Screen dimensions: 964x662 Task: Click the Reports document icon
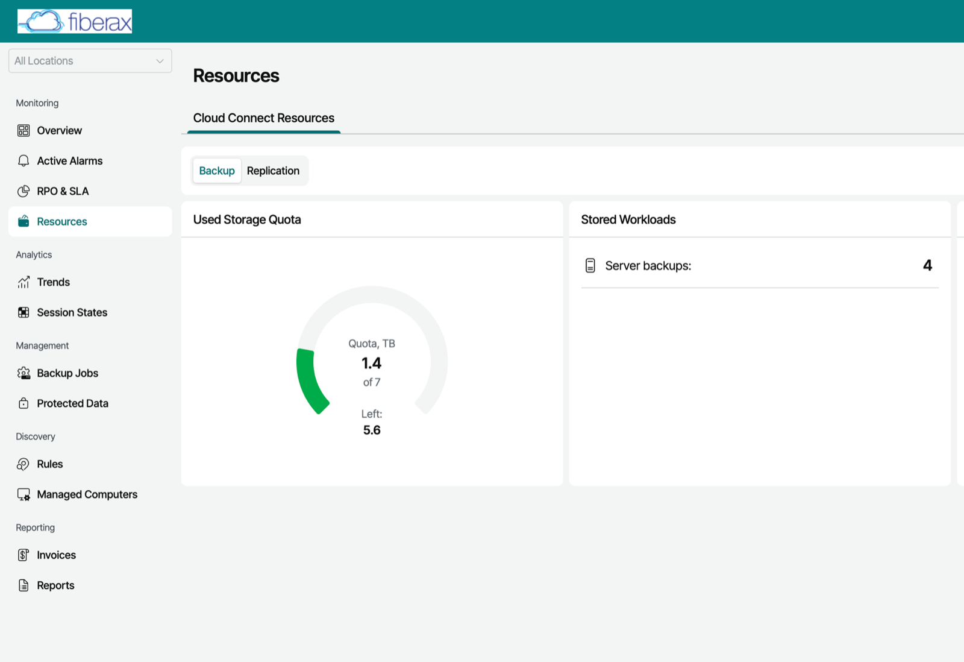(23, 585)
